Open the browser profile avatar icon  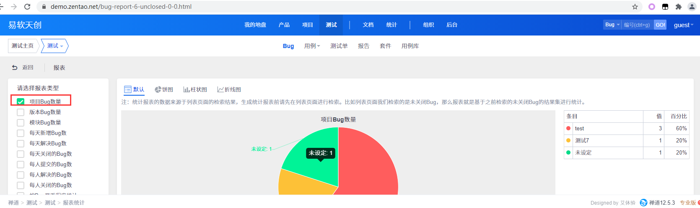tap(692, 7)
